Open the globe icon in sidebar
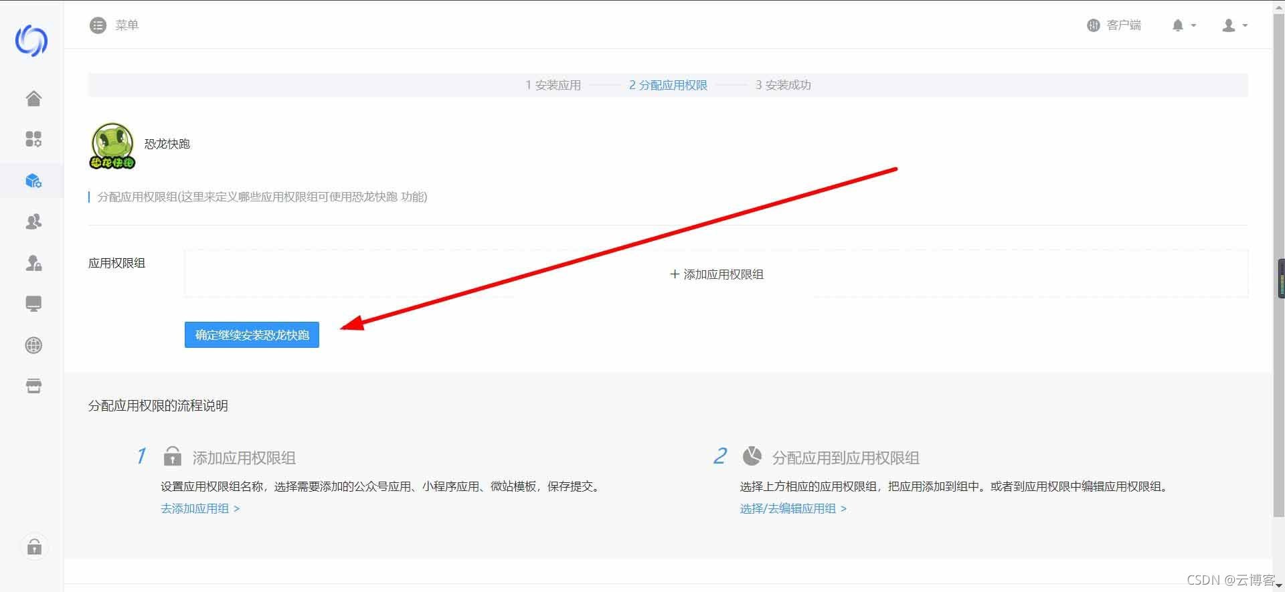The image size is (1285, 592). pos(33,345)
